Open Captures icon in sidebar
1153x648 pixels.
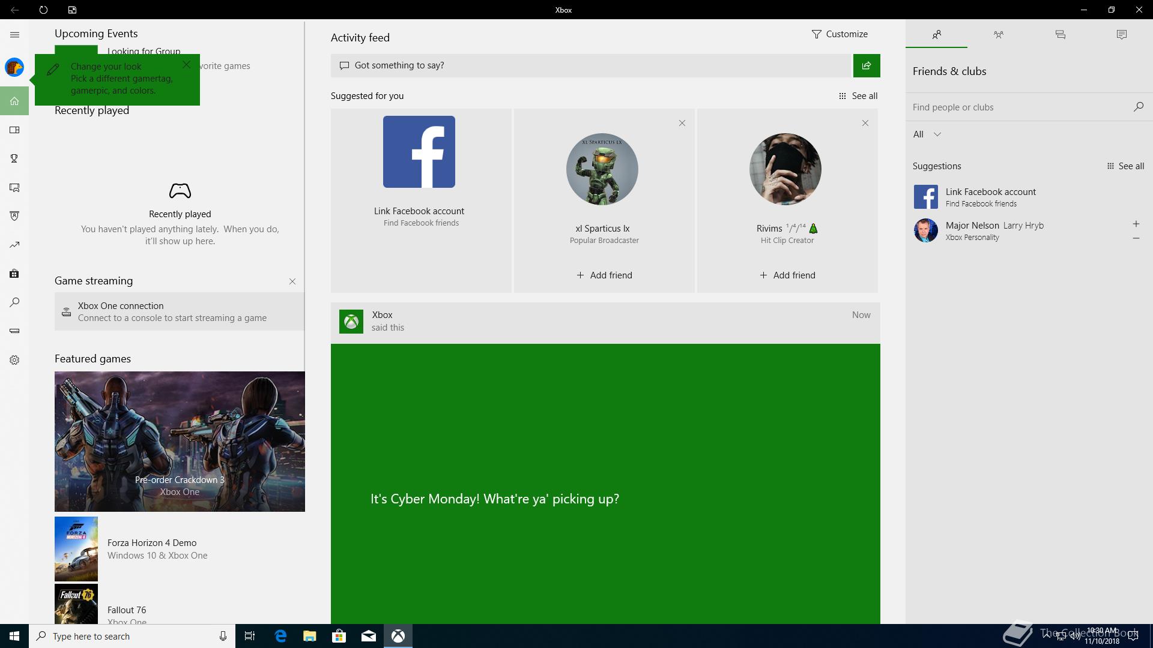click(x=14, y=187)
